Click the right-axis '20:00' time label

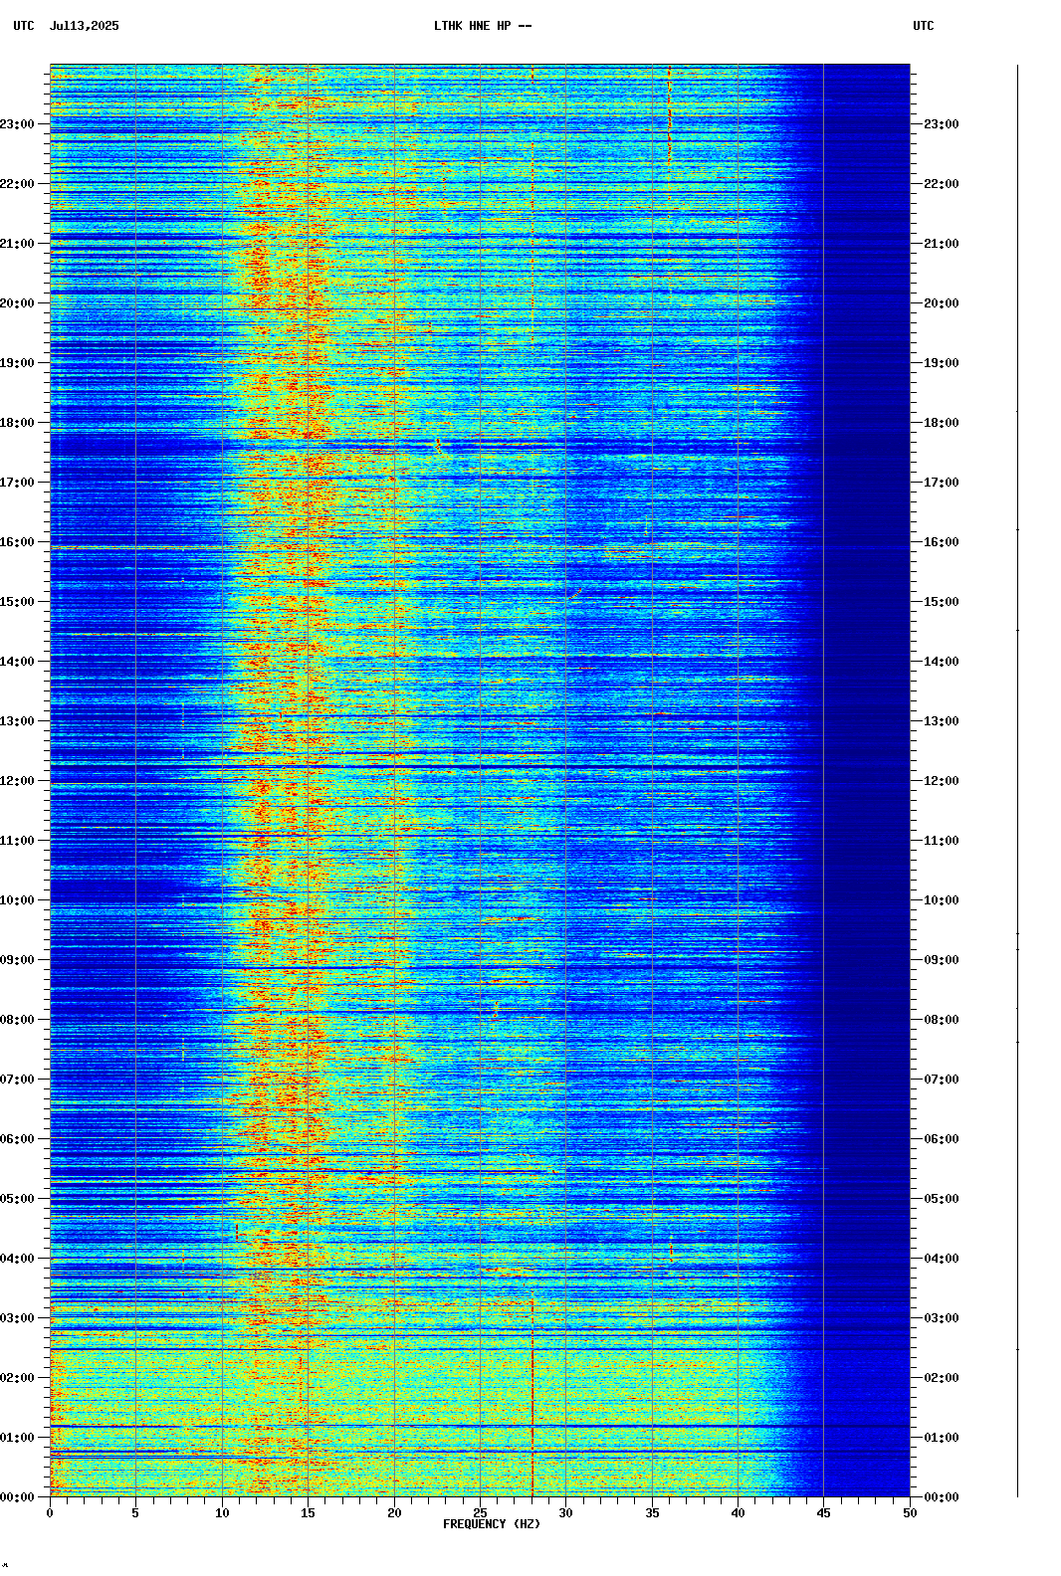(x=942, y=303)
